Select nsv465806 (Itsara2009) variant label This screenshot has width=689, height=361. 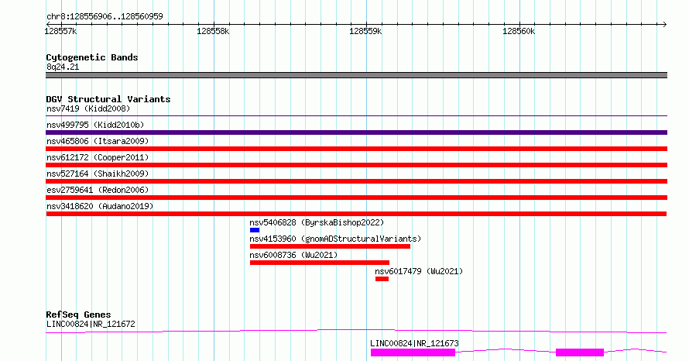98,141
